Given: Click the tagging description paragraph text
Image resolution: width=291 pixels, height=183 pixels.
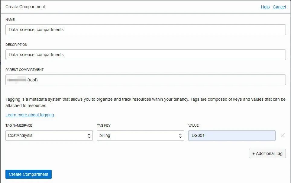Looking at the screenshot, I should pyautogui.click(x=145, y=103).
